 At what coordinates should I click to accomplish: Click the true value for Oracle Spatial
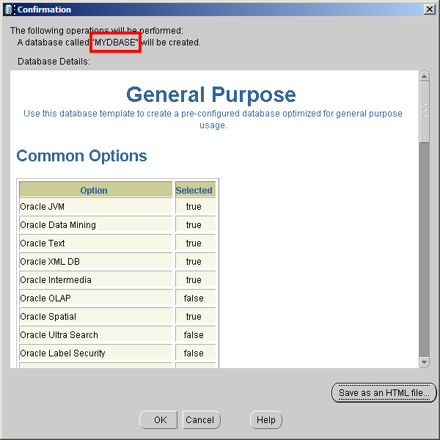tap(195, 317)
